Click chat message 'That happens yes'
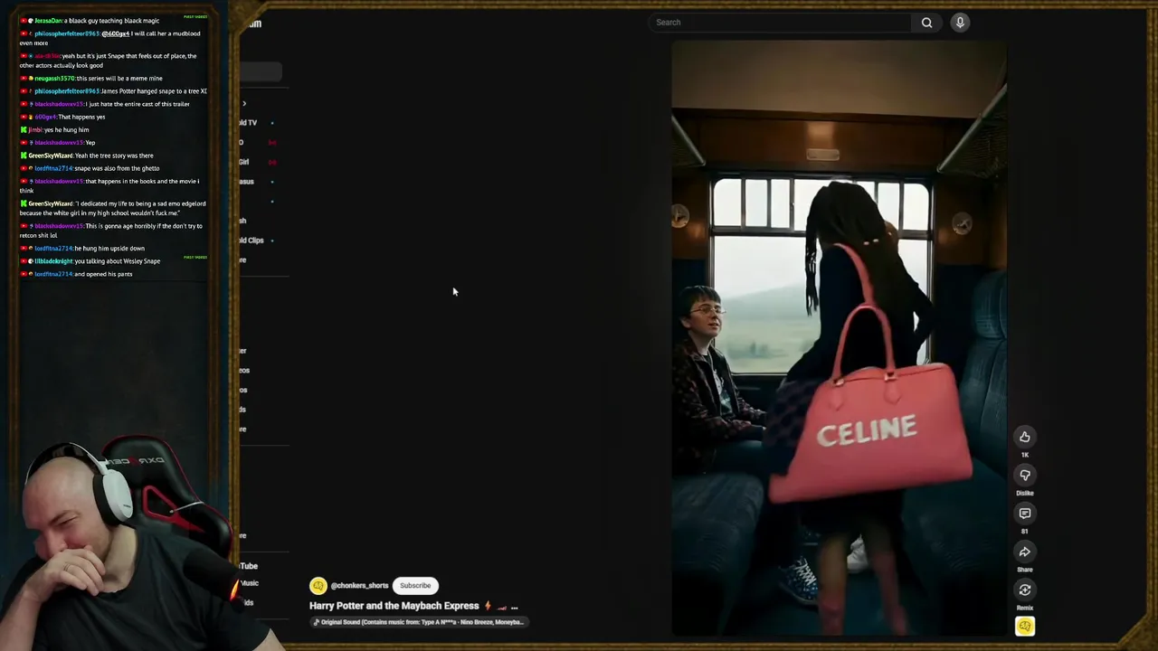Screen dimensions: 1158x651 pos(81,117)
